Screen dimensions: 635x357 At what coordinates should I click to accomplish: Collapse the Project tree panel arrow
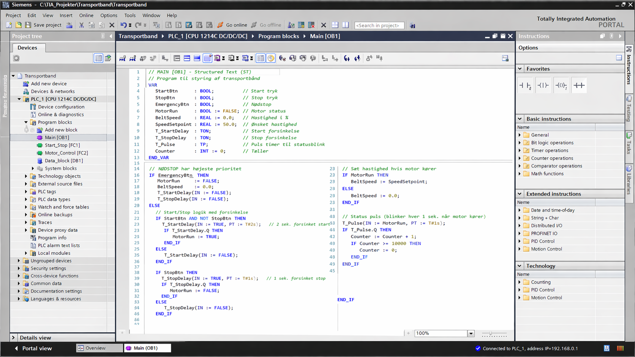(111, 36)
